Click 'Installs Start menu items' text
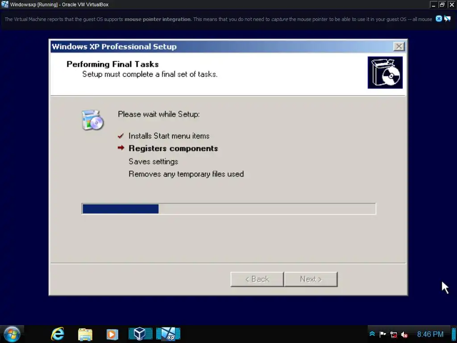 (169, 136)
